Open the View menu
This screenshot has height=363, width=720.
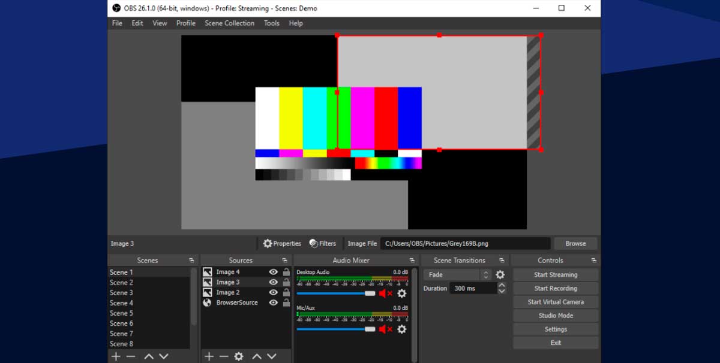point(160,23)
